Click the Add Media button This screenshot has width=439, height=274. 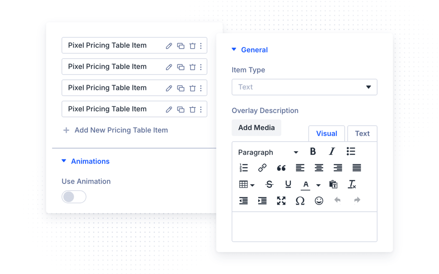[256, 128]
